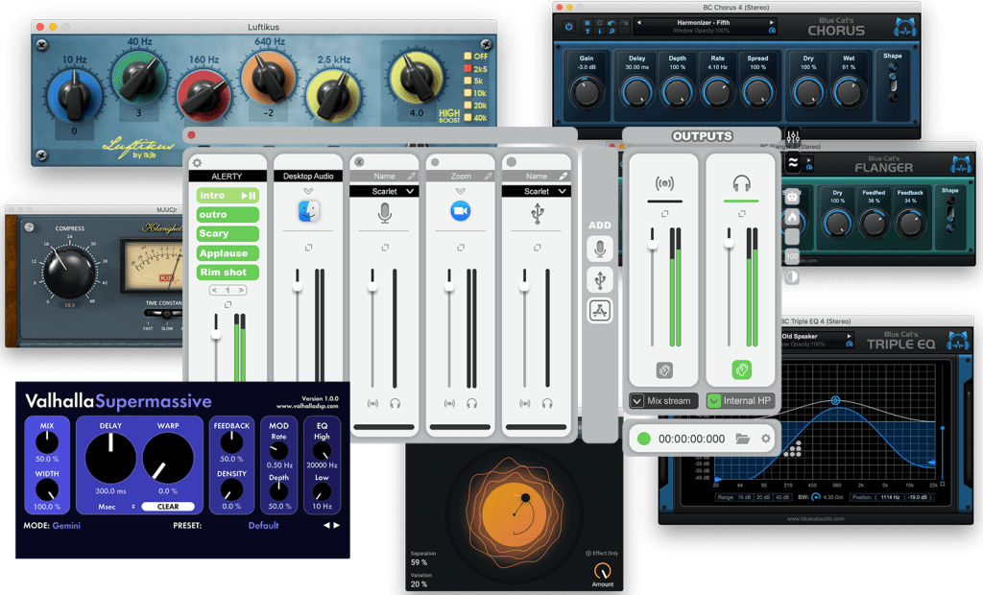Click the pencil icon on the microphone channel's Name
Viewport: 983px width, 595px height.
point(411,177)
